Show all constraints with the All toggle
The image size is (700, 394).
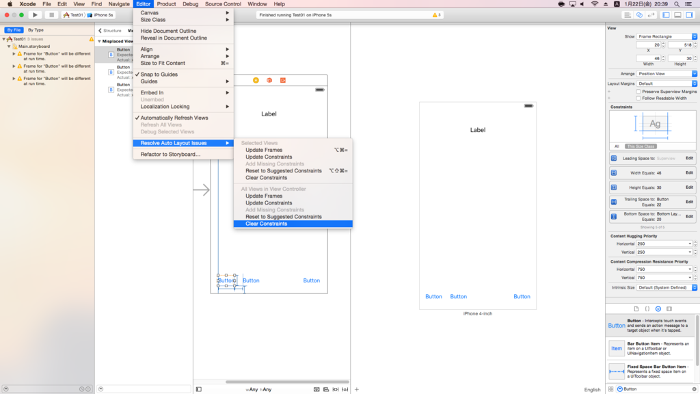pyautogui.click(x=617, y=146)
